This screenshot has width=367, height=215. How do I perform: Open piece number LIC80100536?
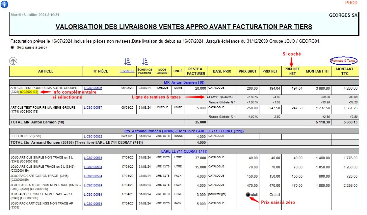tap(93, 88)
